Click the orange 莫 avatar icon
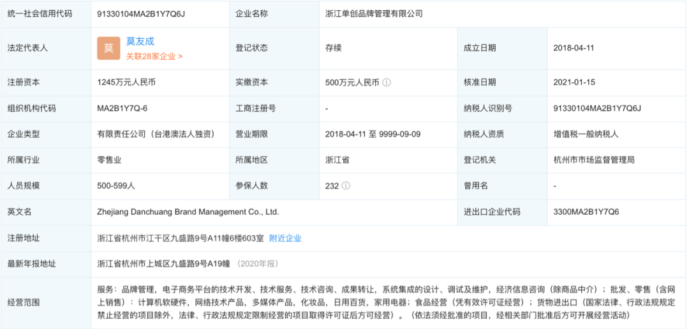 click(x=108, y=48)
